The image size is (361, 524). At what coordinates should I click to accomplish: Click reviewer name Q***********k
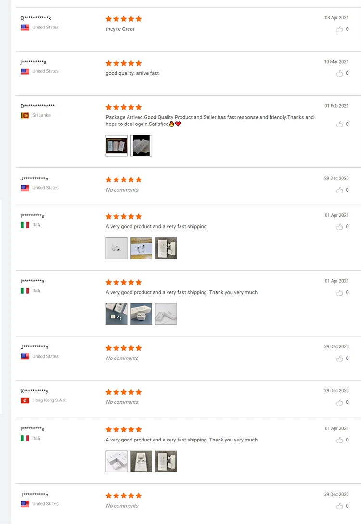pos(36,18)
